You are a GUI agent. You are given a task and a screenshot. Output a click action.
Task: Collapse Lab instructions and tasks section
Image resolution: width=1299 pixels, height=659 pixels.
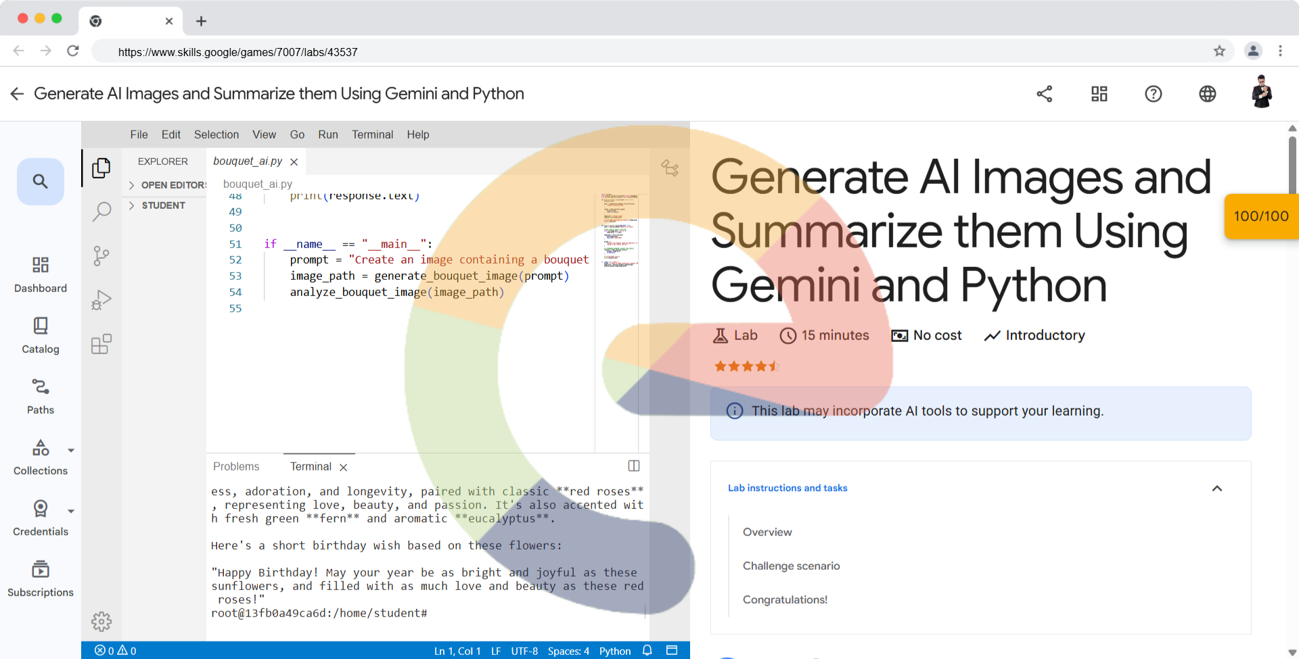(x=1217, y=488)
